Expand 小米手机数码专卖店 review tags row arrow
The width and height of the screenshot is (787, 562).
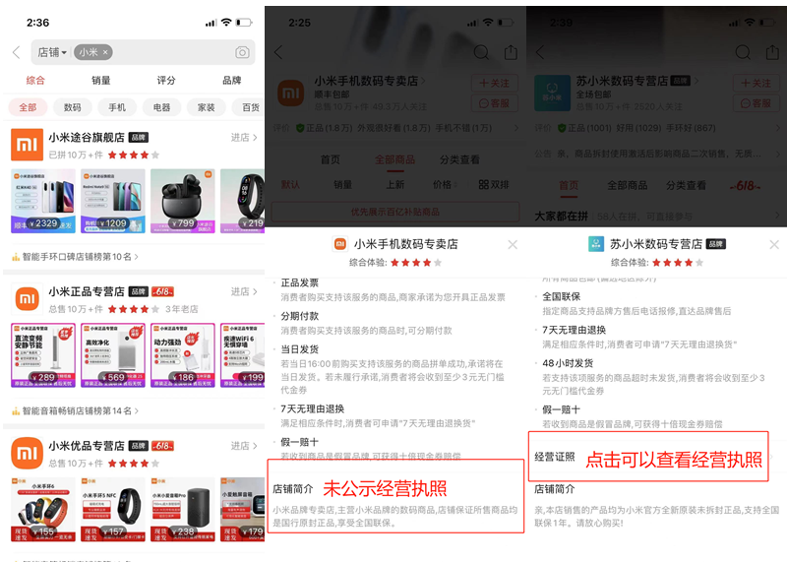515,128
